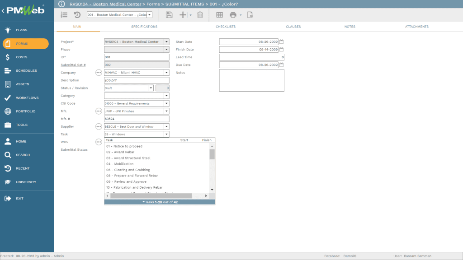Expand the Supplier dropdown arrow

tap(166, 126)
